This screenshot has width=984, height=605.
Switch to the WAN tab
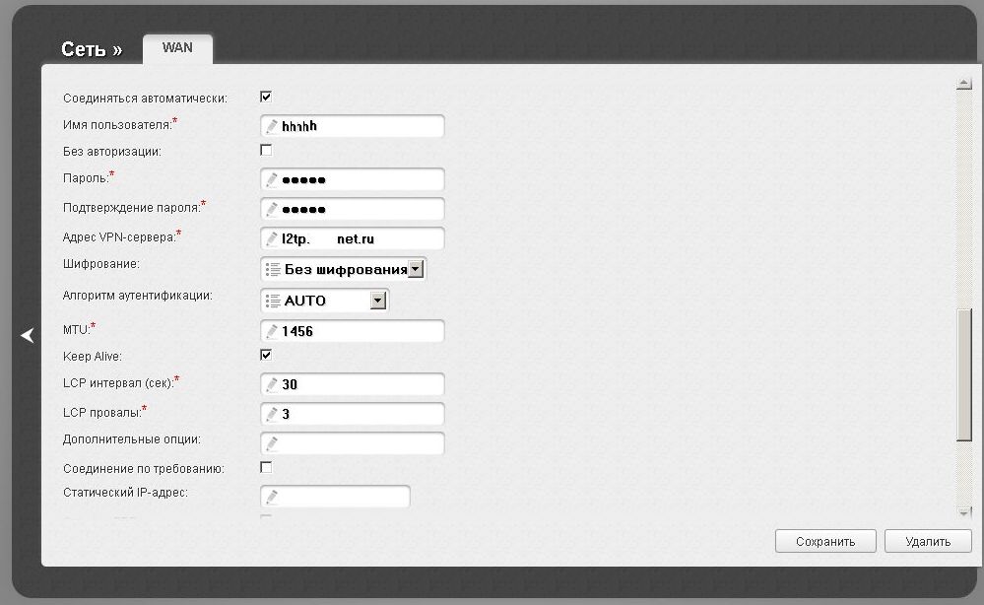177,48
